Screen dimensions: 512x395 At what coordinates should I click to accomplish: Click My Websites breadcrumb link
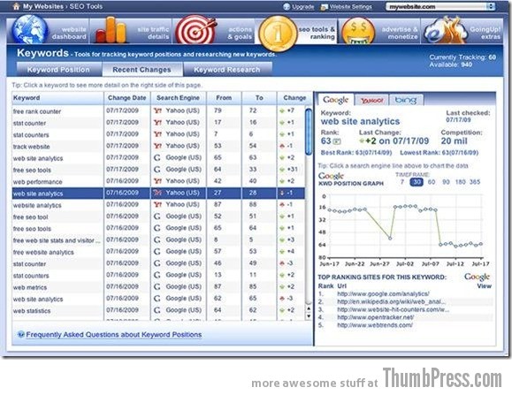(43, 6)
